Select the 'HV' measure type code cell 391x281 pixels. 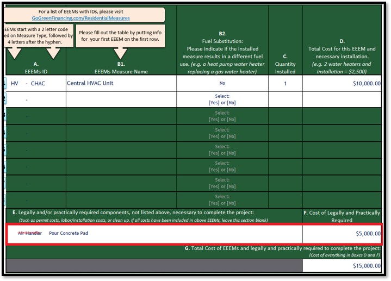click(15, 84)
